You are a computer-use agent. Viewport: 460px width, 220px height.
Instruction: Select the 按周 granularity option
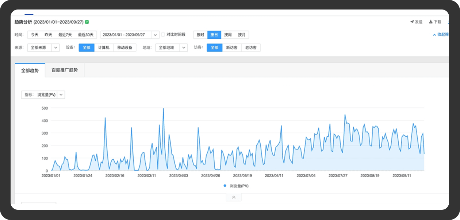click(x=228, y=35)
